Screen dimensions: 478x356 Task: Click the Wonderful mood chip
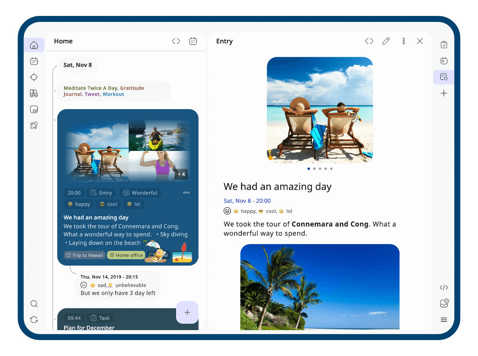click(140, 193)
